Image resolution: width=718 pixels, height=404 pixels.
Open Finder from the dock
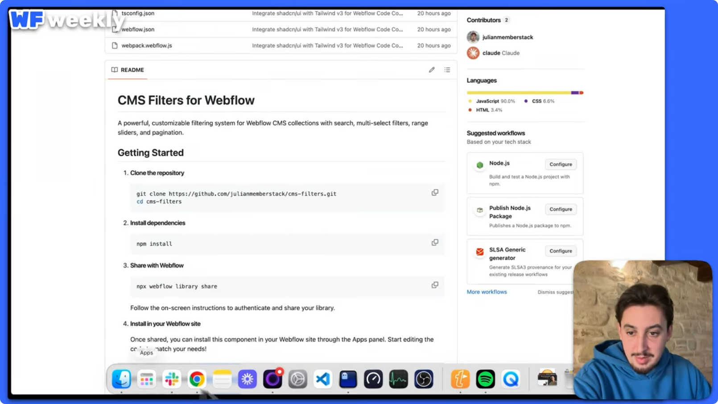click(x=121, y=379)
